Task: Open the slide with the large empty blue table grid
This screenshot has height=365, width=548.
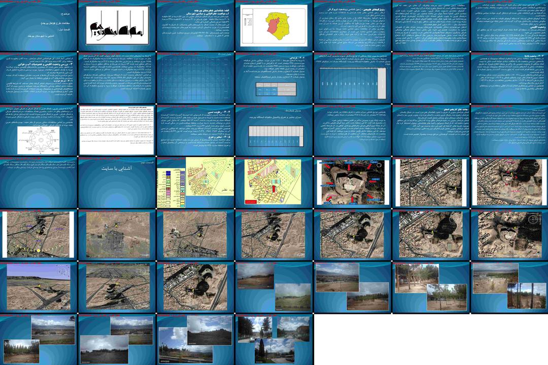Action: coord(196,78)
